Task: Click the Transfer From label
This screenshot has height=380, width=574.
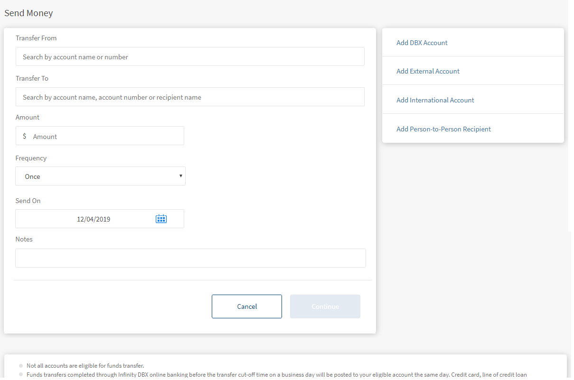Action: [x=36, y=38]
